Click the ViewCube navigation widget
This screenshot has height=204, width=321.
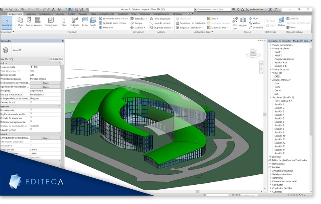pos(253,53)
